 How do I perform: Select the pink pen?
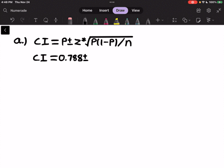[x=106, y=21]
